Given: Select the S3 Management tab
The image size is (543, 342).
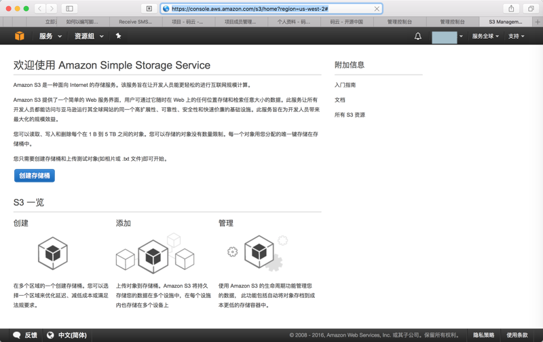Looking at the screenshot, I should pos(505,22).
